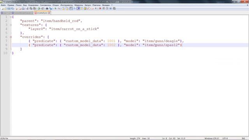
Task: Open the Опции menu
Action: 56,5
